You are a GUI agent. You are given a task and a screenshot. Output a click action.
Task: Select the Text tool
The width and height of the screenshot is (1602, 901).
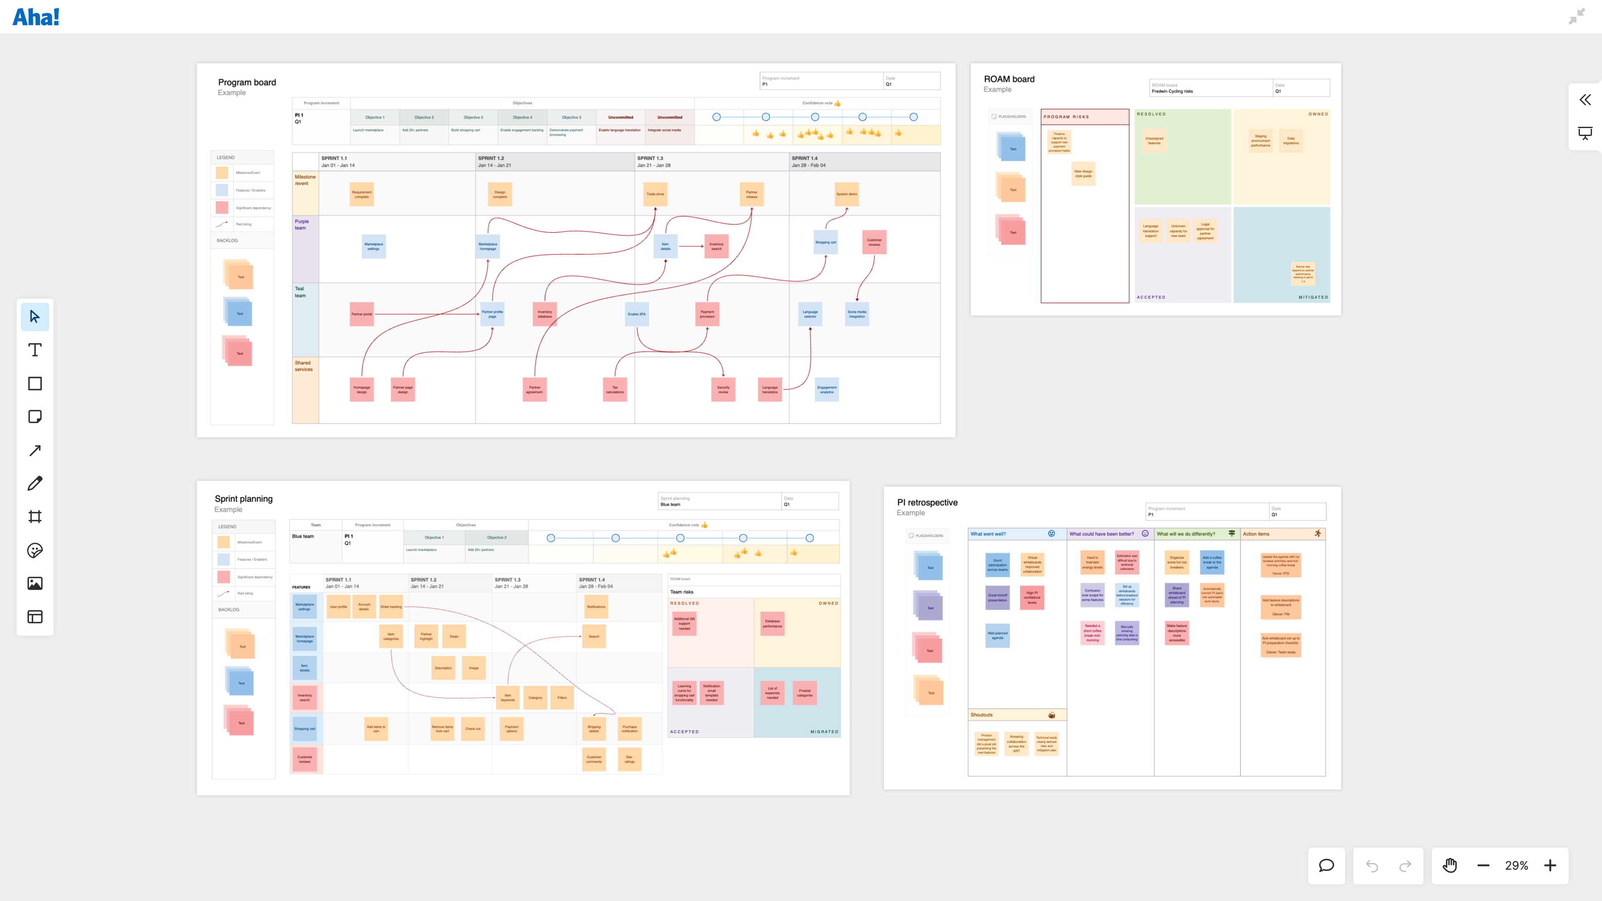pos(35,350)
